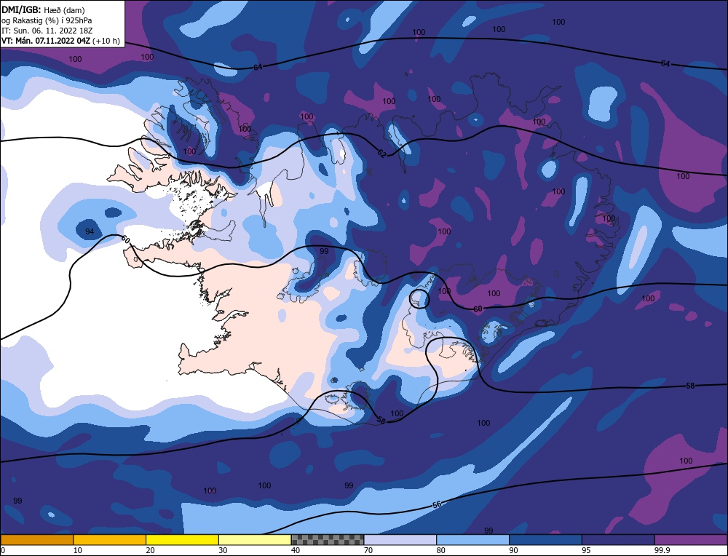
Task: Click the legend scale label "20"
Action: (150, 550)
